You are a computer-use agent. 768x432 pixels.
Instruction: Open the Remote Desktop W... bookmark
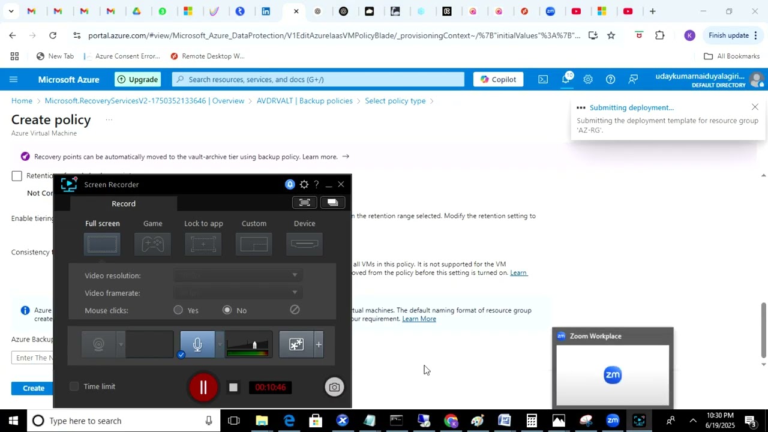[x=208, y=56]
